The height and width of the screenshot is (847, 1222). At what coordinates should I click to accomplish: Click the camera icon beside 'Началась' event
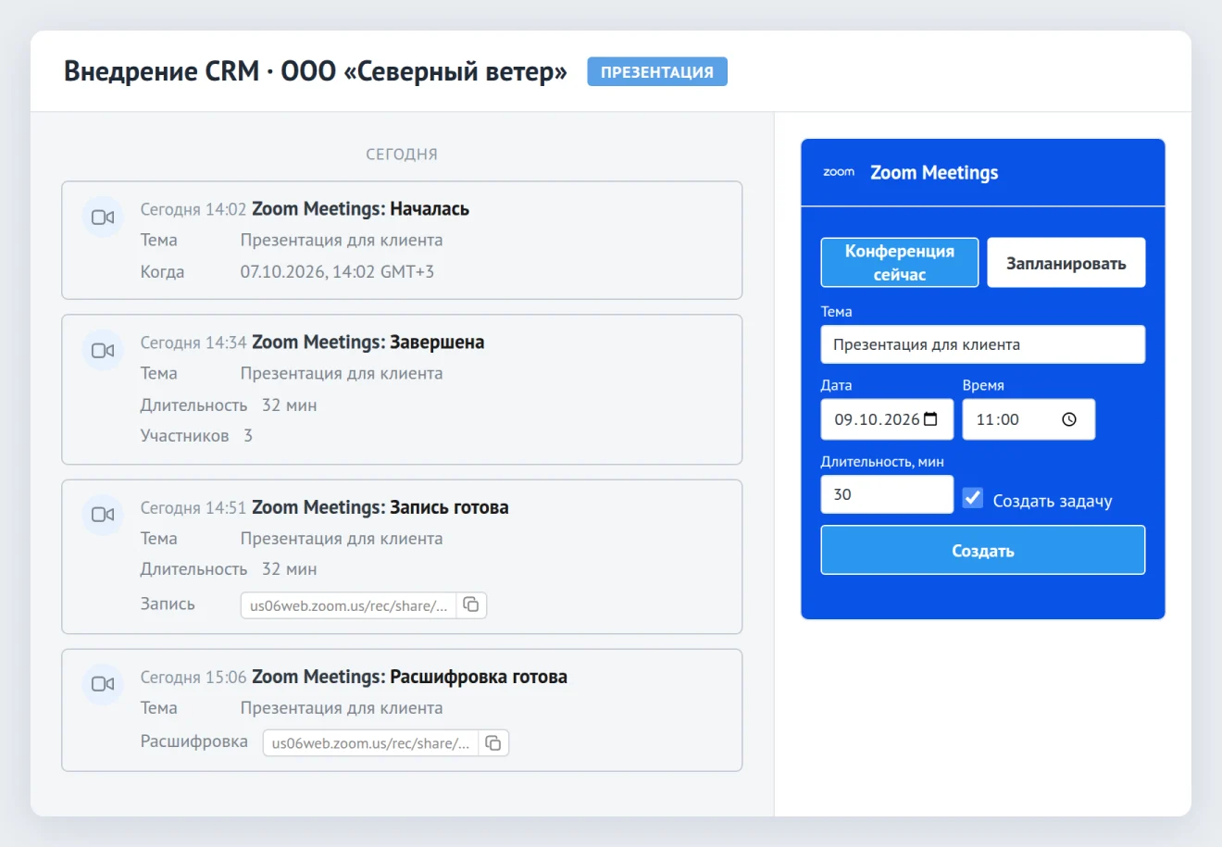(103, 218)
